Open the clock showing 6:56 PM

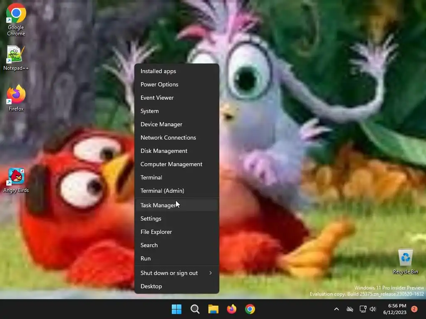pos(395,309)
